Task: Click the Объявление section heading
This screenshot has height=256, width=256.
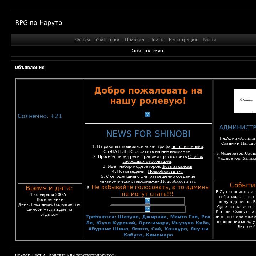Action: [30, 68]
